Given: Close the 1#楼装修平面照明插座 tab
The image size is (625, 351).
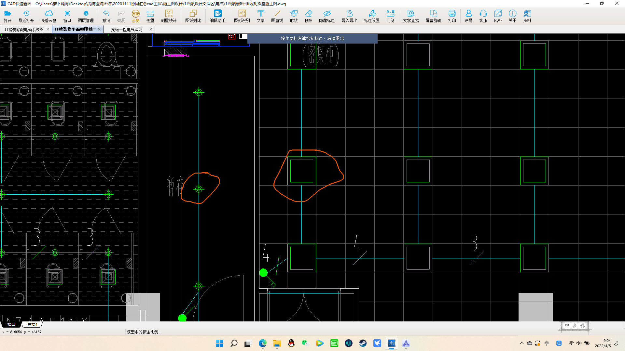Looking at the screenshot, I should point(99,29).
